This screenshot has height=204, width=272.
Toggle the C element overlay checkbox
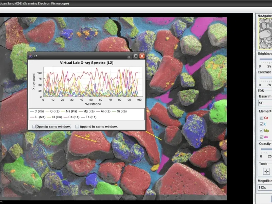click(261, 124)
